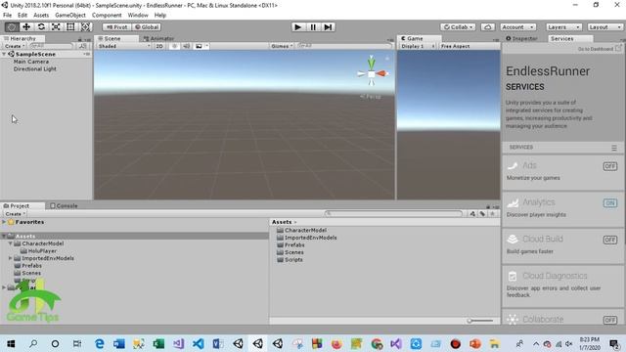Open Gizmos dropdown in Scene view
626x352 pixels.
click(282, 46)
